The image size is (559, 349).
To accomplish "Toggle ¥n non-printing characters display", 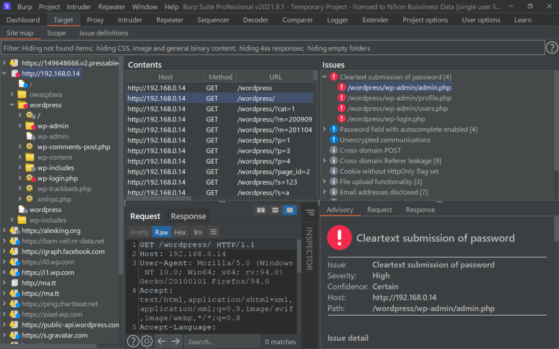I will tap(198, 232).
